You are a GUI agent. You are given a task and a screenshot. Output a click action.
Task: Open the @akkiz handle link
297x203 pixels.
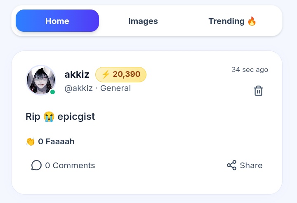79,88
